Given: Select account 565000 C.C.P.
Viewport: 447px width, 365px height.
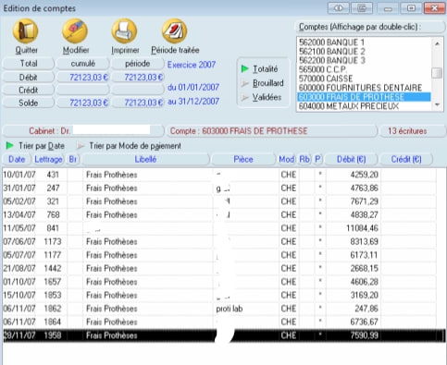Looking at the screenshot, I should (x=365, y=69).
